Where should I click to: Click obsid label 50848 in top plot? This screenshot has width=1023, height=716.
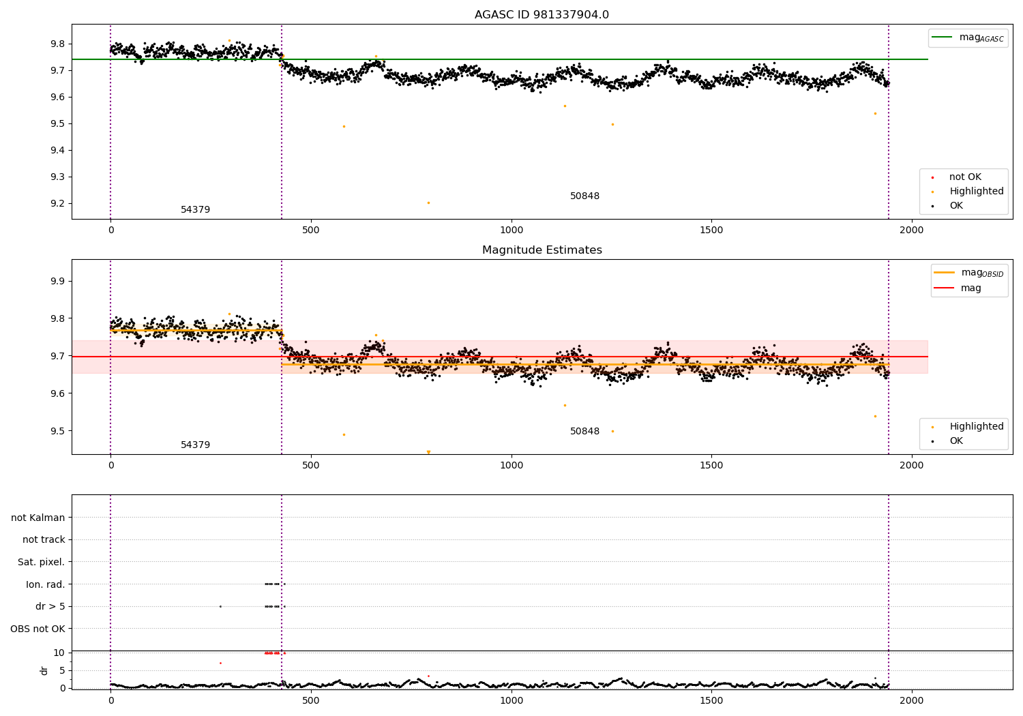pyautogui.click(x=584, y=196)
